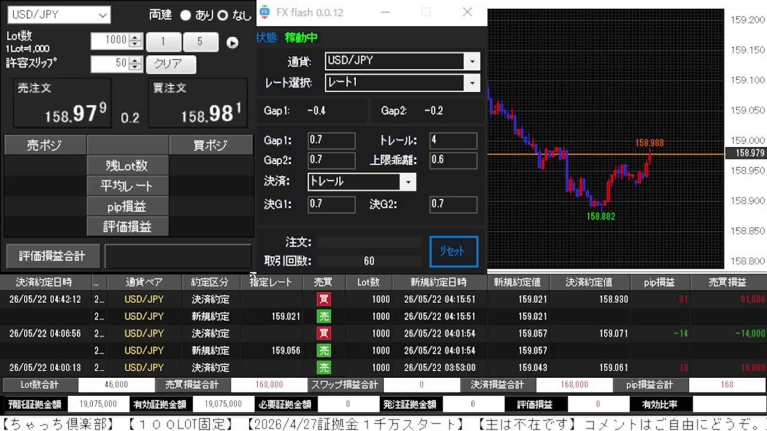Click the 決G2 input field
The height and width of the screenshot is (431, 767).
coord(453,204)
